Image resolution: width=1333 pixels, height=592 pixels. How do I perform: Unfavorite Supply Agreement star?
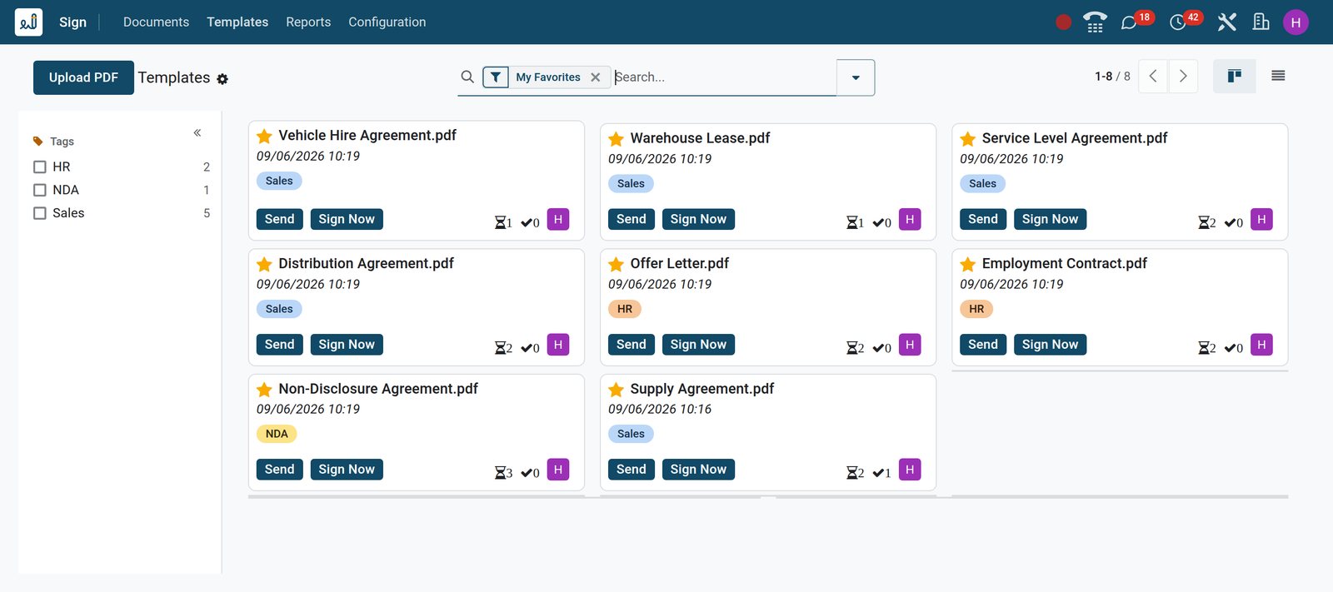pyautogui.click(x=616, y=390)
